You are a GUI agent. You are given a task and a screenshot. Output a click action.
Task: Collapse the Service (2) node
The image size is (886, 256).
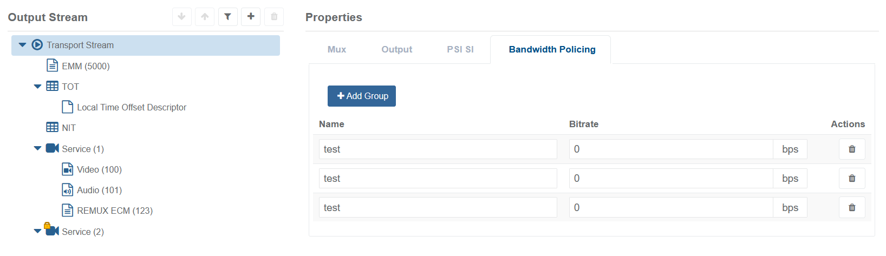pyautogui.click(x=37, y=231)
